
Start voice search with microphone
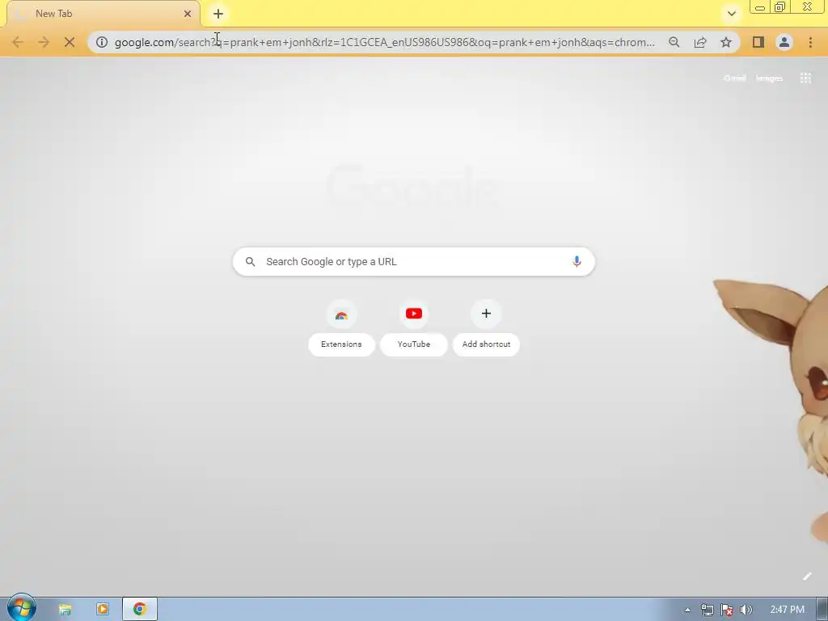576,261
